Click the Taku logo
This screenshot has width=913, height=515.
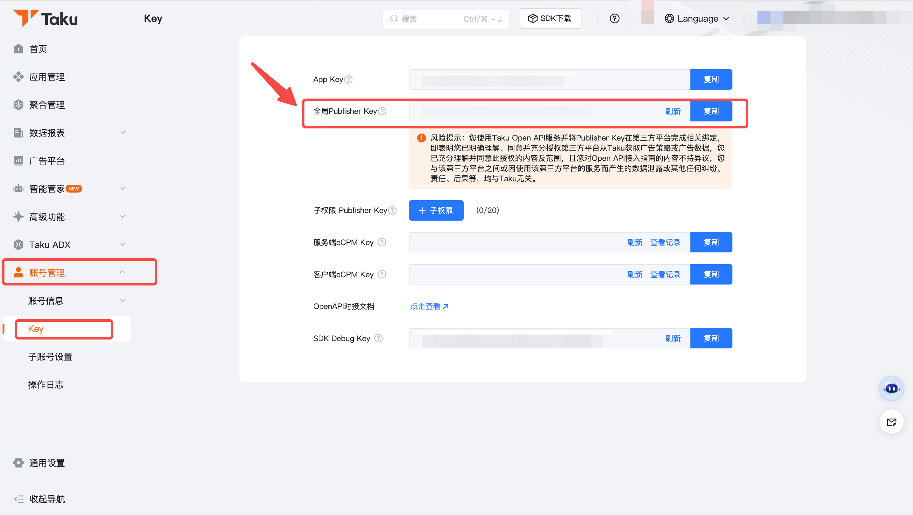point(45,18)
